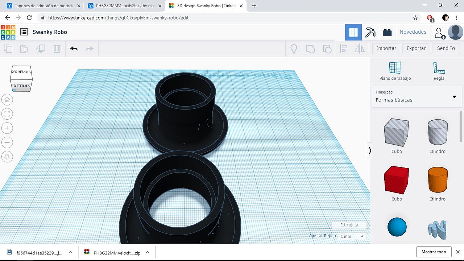The height and width of the screenshot is (261, 464).
Task: Click the Tinkercad logo
Action: [8, 32]
